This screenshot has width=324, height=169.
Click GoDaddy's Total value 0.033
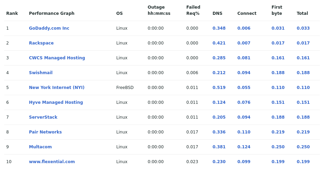click(303, 28)
